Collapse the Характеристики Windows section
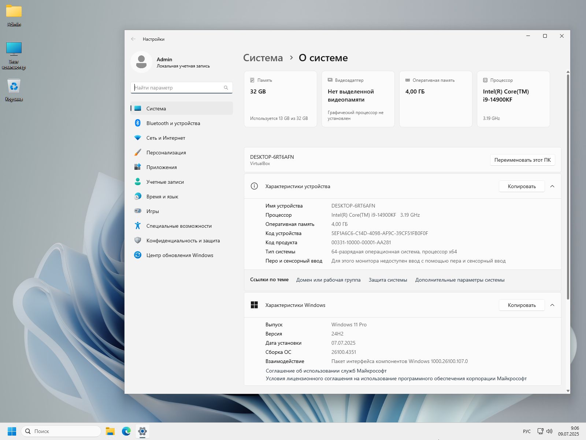Image resolution: width=586 pixels, height=440 pixels. [552, 305]
